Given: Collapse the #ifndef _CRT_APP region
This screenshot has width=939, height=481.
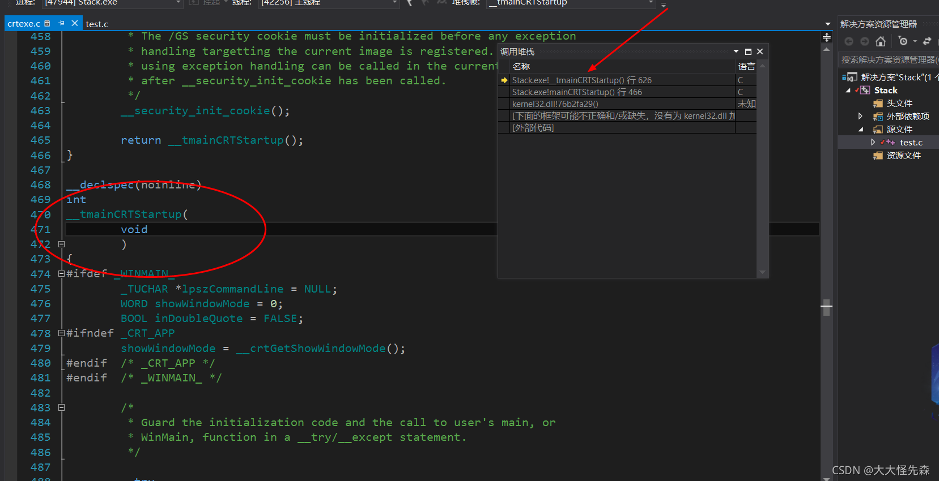Looking at the screenshot, I should [61, 333].
